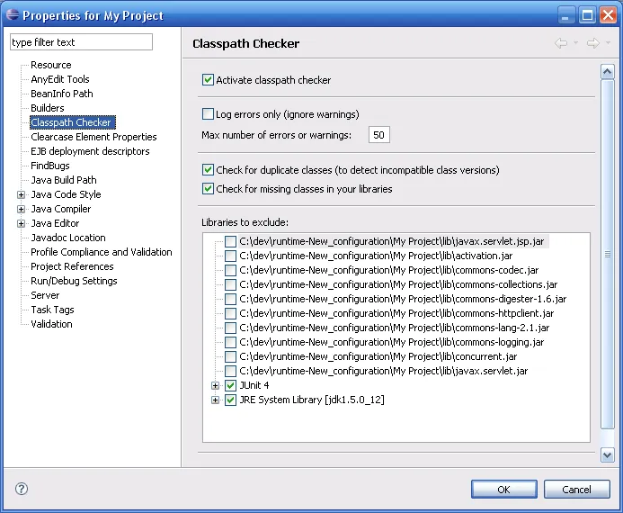Check the javax.servlet.jsp.jar exclude box
This screenshot has height=513, width=623.
[230, 241]
